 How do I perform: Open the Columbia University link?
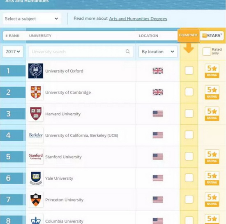64,221
